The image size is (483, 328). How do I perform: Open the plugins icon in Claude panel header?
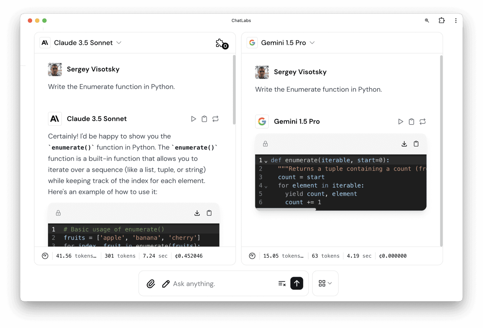(x=221, y=44)
